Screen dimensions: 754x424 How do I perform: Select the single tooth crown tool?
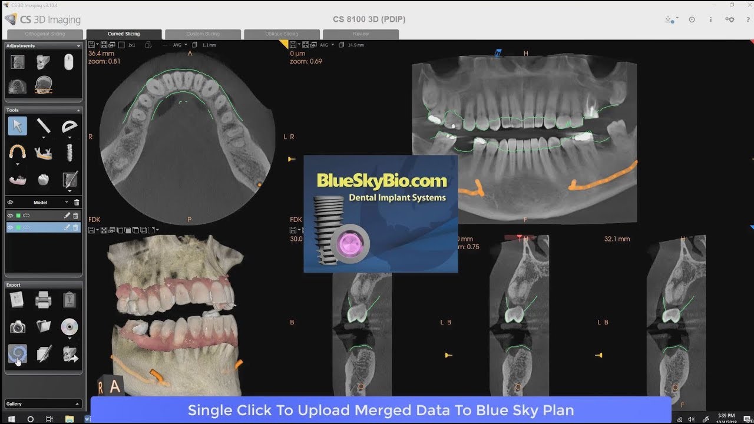[44, 179]
